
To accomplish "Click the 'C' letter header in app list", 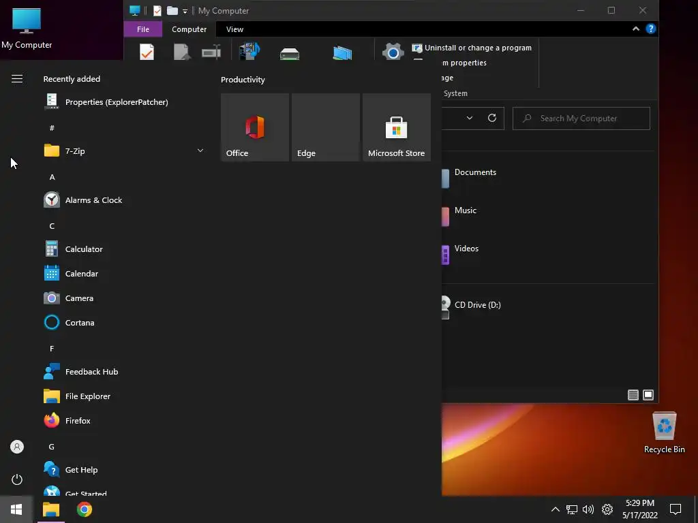I will [52, 226].
